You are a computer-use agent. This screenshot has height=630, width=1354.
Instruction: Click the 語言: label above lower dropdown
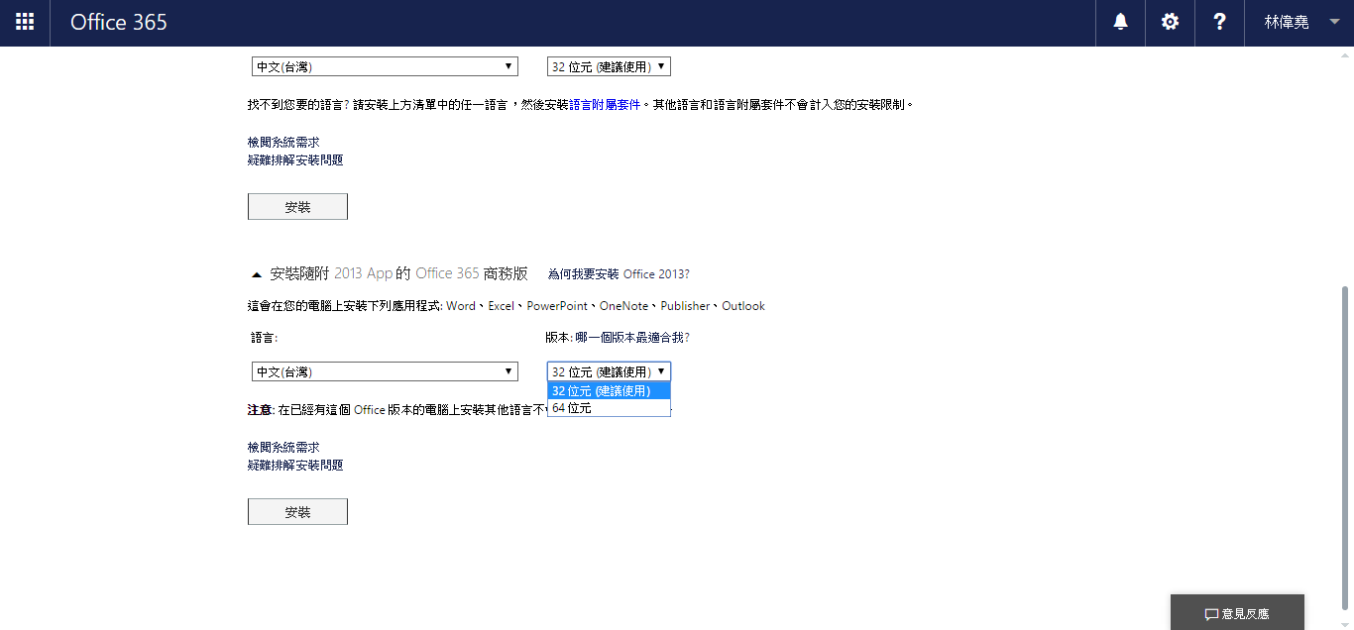(x=265, y=338)
